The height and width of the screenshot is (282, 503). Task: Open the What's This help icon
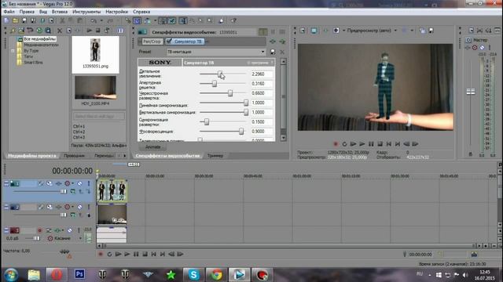[x=233, y=21]
